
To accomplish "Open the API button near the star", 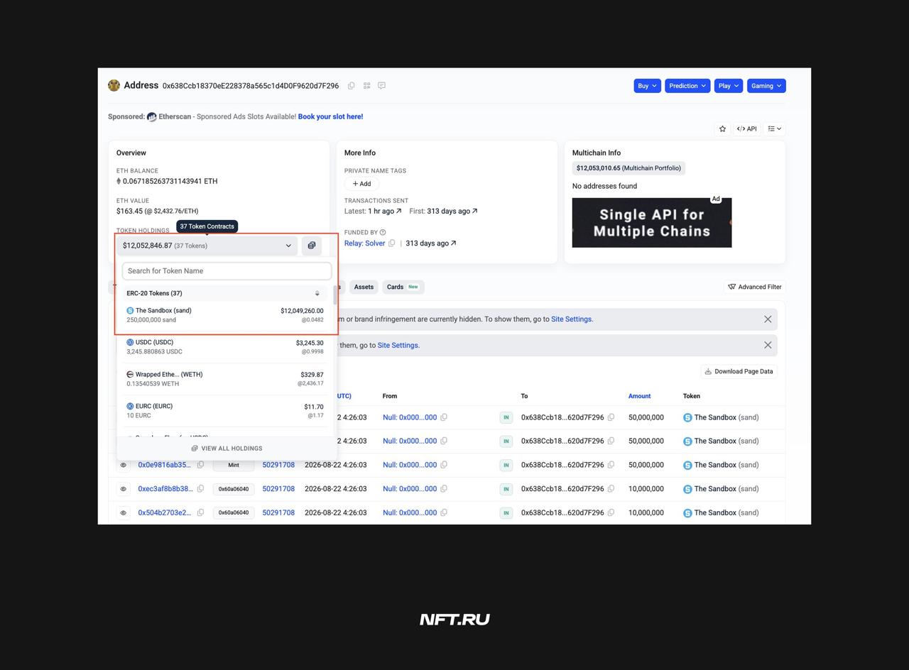I will tap(746, 128).
